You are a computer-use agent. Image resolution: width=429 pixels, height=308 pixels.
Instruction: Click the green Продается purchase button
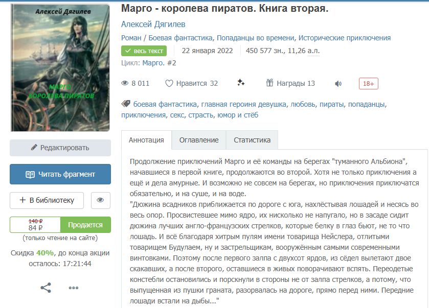click(x=85, y=225)
